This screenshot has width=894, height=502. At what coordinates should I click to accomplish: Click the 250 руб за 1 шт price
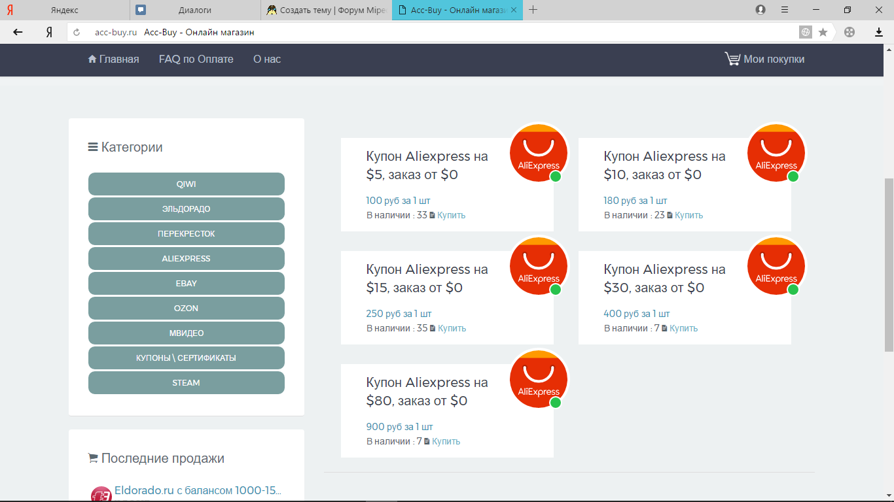tap(399, 314)
